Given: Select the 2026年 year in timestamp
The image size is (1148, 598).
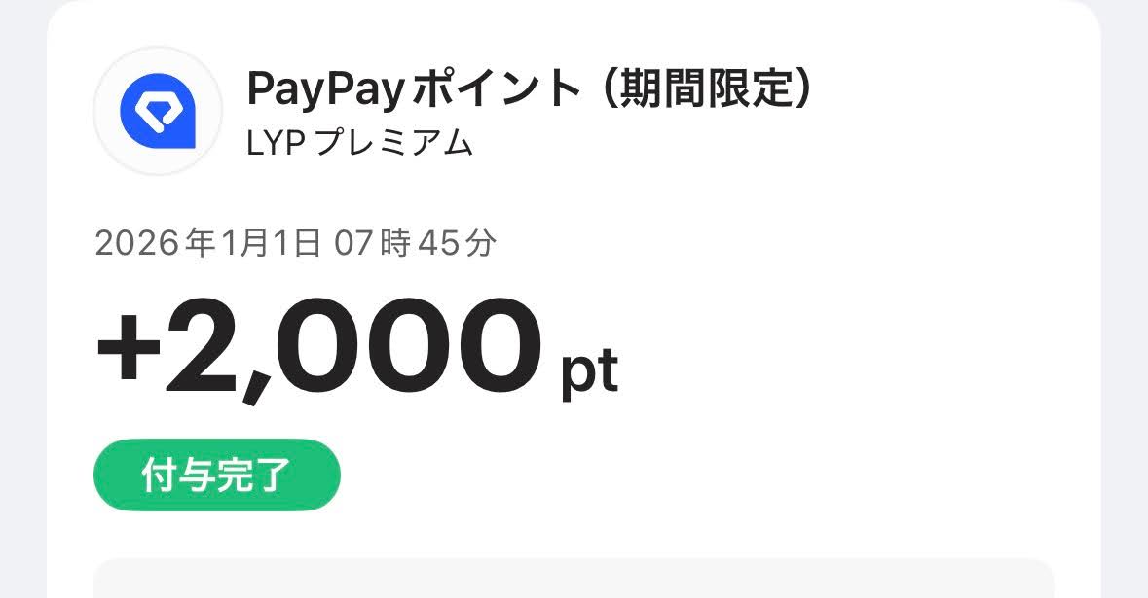Looking at the screenshot, I should tap(154, 243).
